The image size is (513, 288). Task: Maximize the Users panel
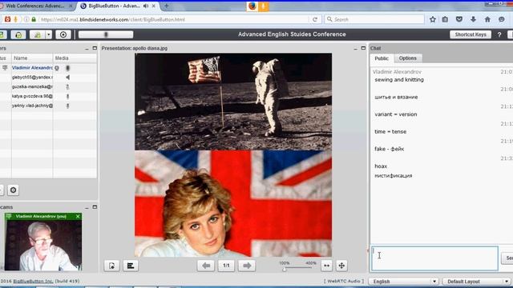click(95, 48)
